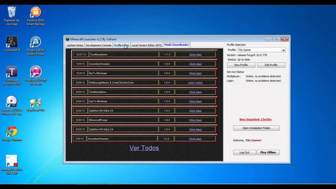336x189 pixels.
Task: Select the TooManyItems 10/27/13 mod name
Action: (x=99, y=55)
